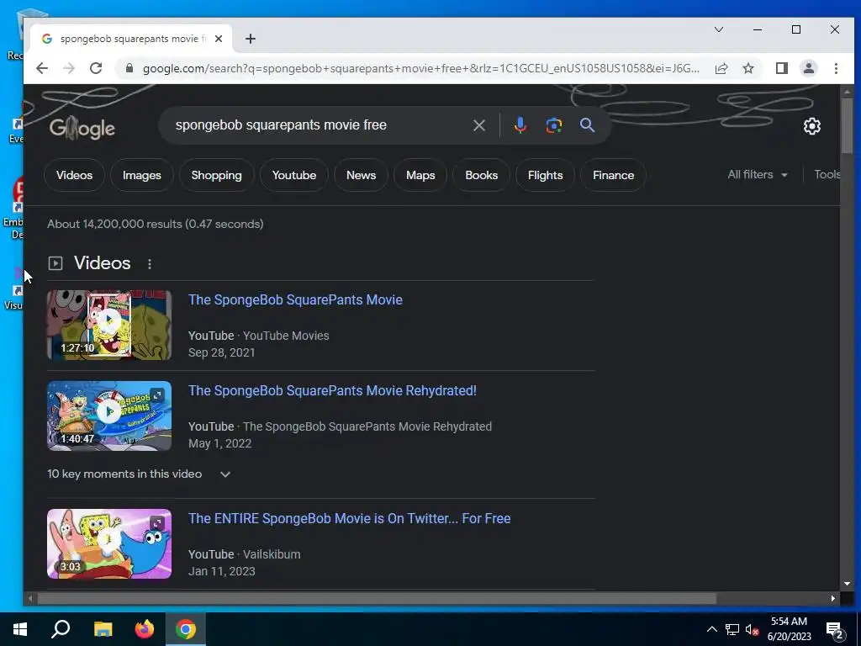Clear the search box text

coord(478,125)
